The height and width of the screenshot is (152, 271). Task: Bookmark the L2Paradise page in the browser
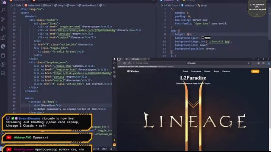(x=249, y=63)
